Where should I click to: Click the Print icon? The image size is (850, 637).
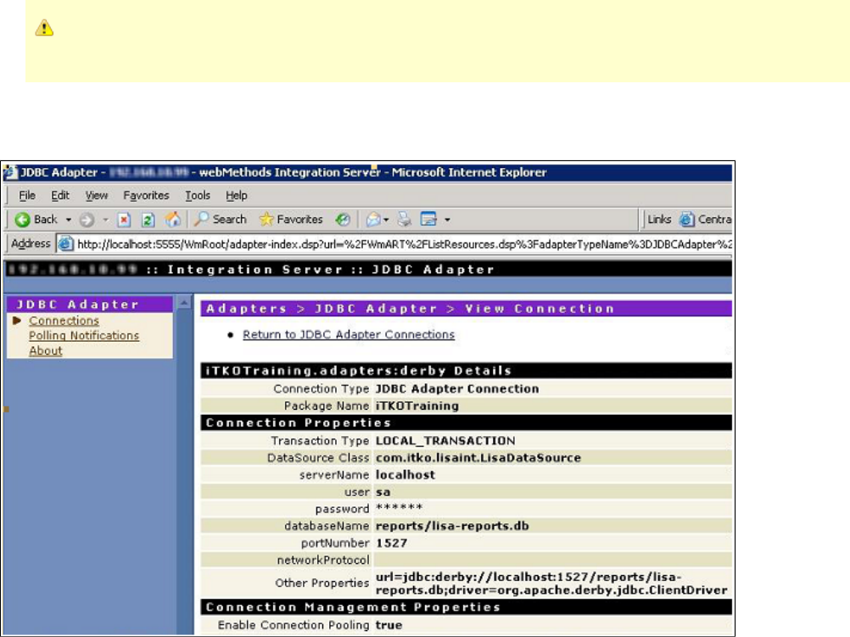pos(404,220)
